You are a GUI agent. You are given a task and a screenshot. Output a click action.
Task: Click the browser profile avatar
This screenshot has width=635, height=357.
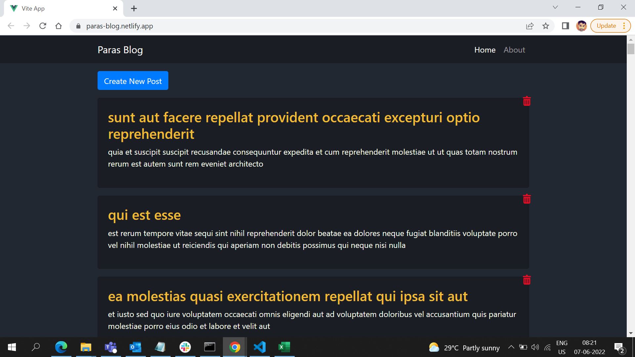click(581, 26)
